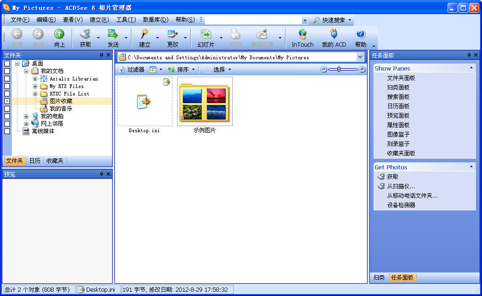Open 我的 ACD toolbar icon
482x296 pixels.
point(334,34)
